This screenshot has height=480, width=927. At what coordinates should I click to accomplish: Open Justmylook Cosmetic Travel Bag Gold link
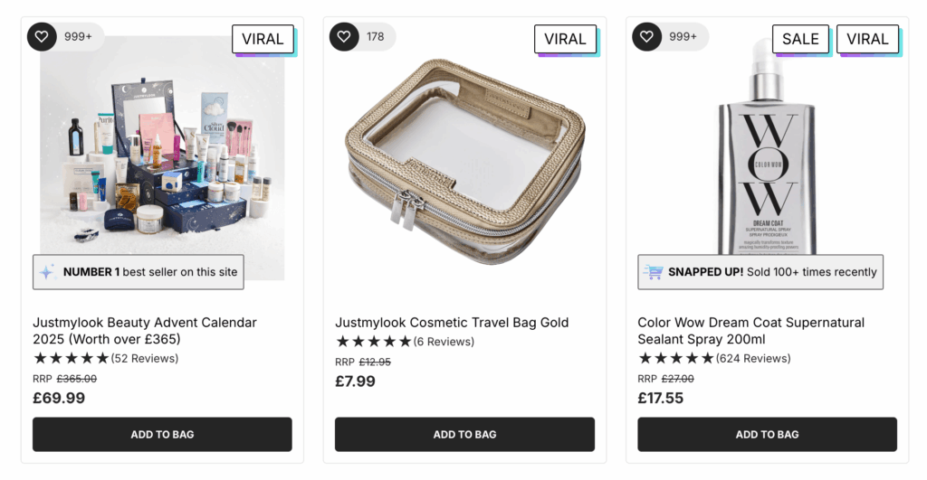click(452, 323)
